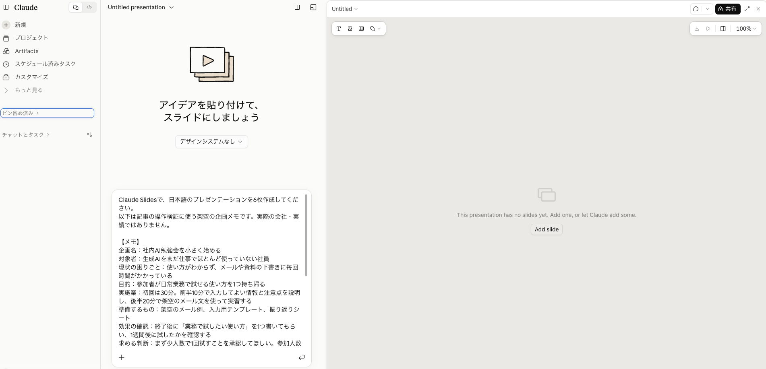Image resolution: width=766 pixels, height=369 pixels.
Task: Collapse the left sidebar panel icon
Action: pos(6,7)
